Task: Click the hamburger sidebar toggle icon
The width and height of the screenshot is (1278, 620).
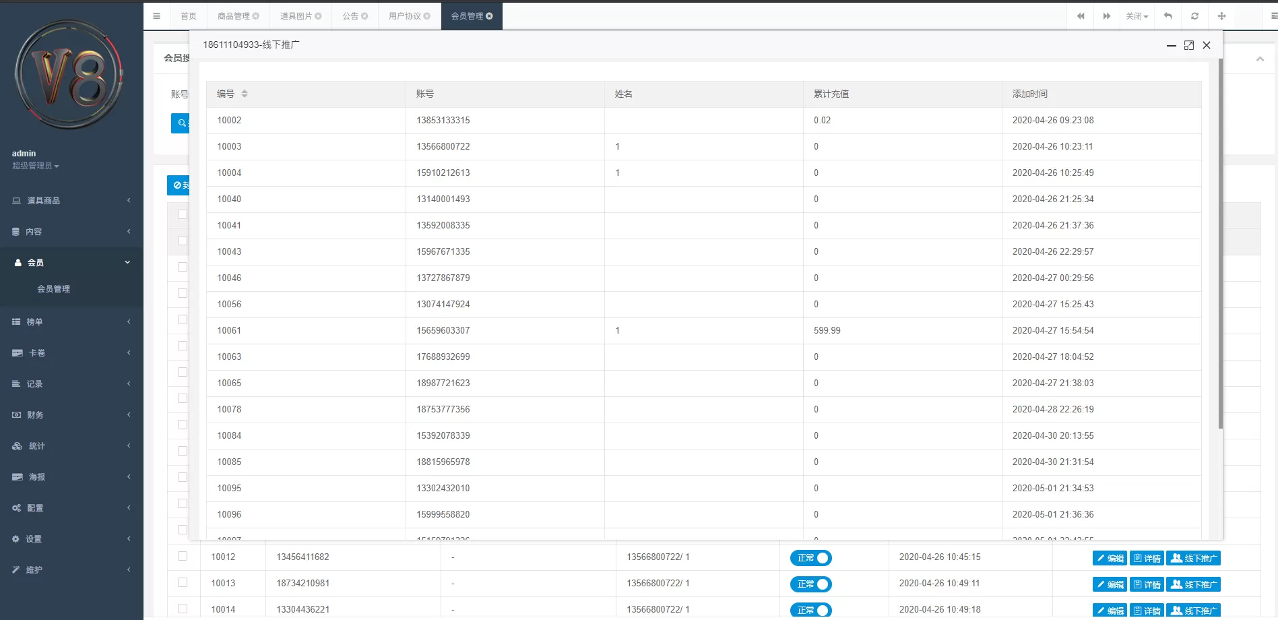Action: (x=156, y=16)
